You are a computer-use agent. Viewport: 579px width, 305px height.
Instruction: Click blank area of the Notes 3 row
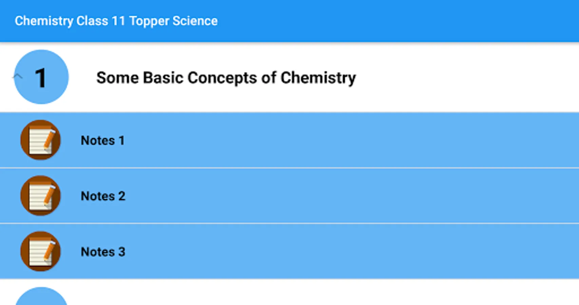339,252
